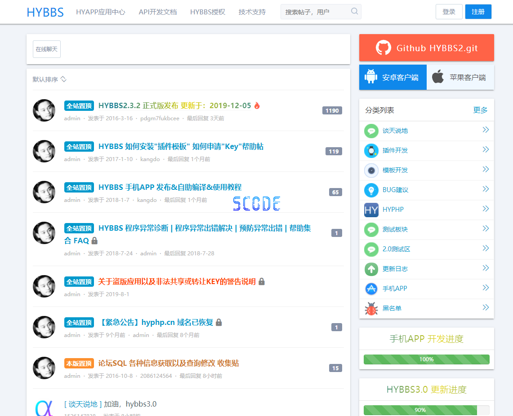Select the 苹果客户端 tab

(x=460, y=77)
